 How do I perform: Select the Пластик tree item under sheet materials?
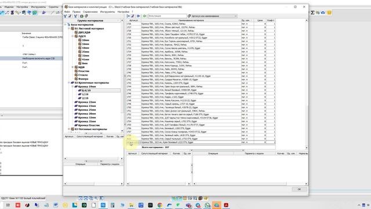[x=83, y=71]
